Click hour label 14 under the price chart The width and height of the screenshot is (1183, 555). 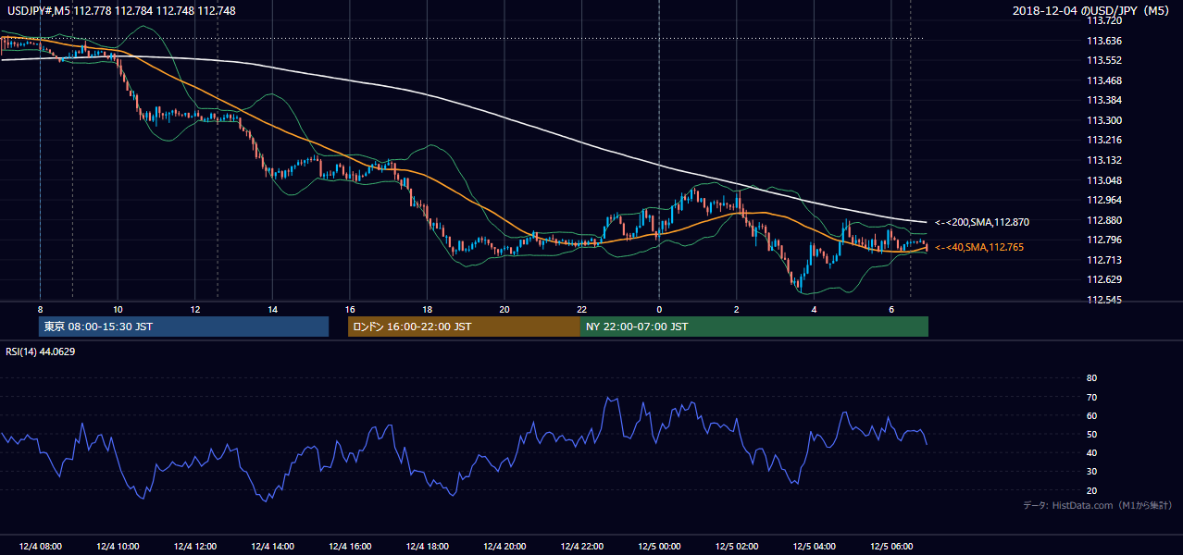[x=272, y=309]
